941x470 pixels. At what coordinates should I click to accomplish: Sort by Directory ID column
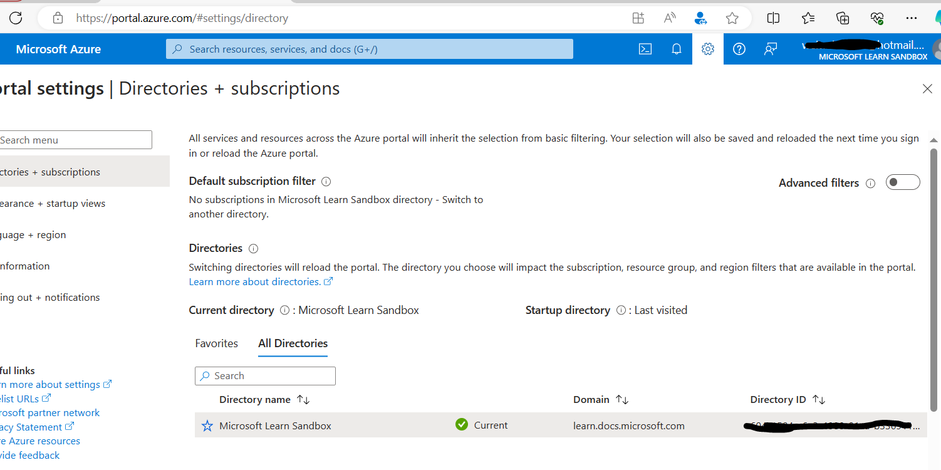tap(788, 400)
